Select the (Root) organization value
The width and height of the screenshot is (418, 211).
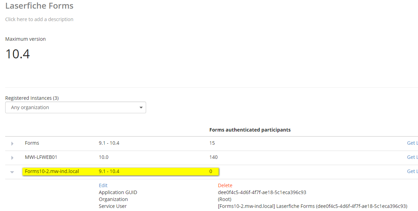coord(225,199)
